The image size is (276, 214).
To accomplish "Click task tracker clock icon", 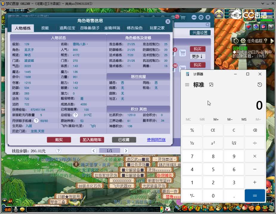I will pos(236,41).
